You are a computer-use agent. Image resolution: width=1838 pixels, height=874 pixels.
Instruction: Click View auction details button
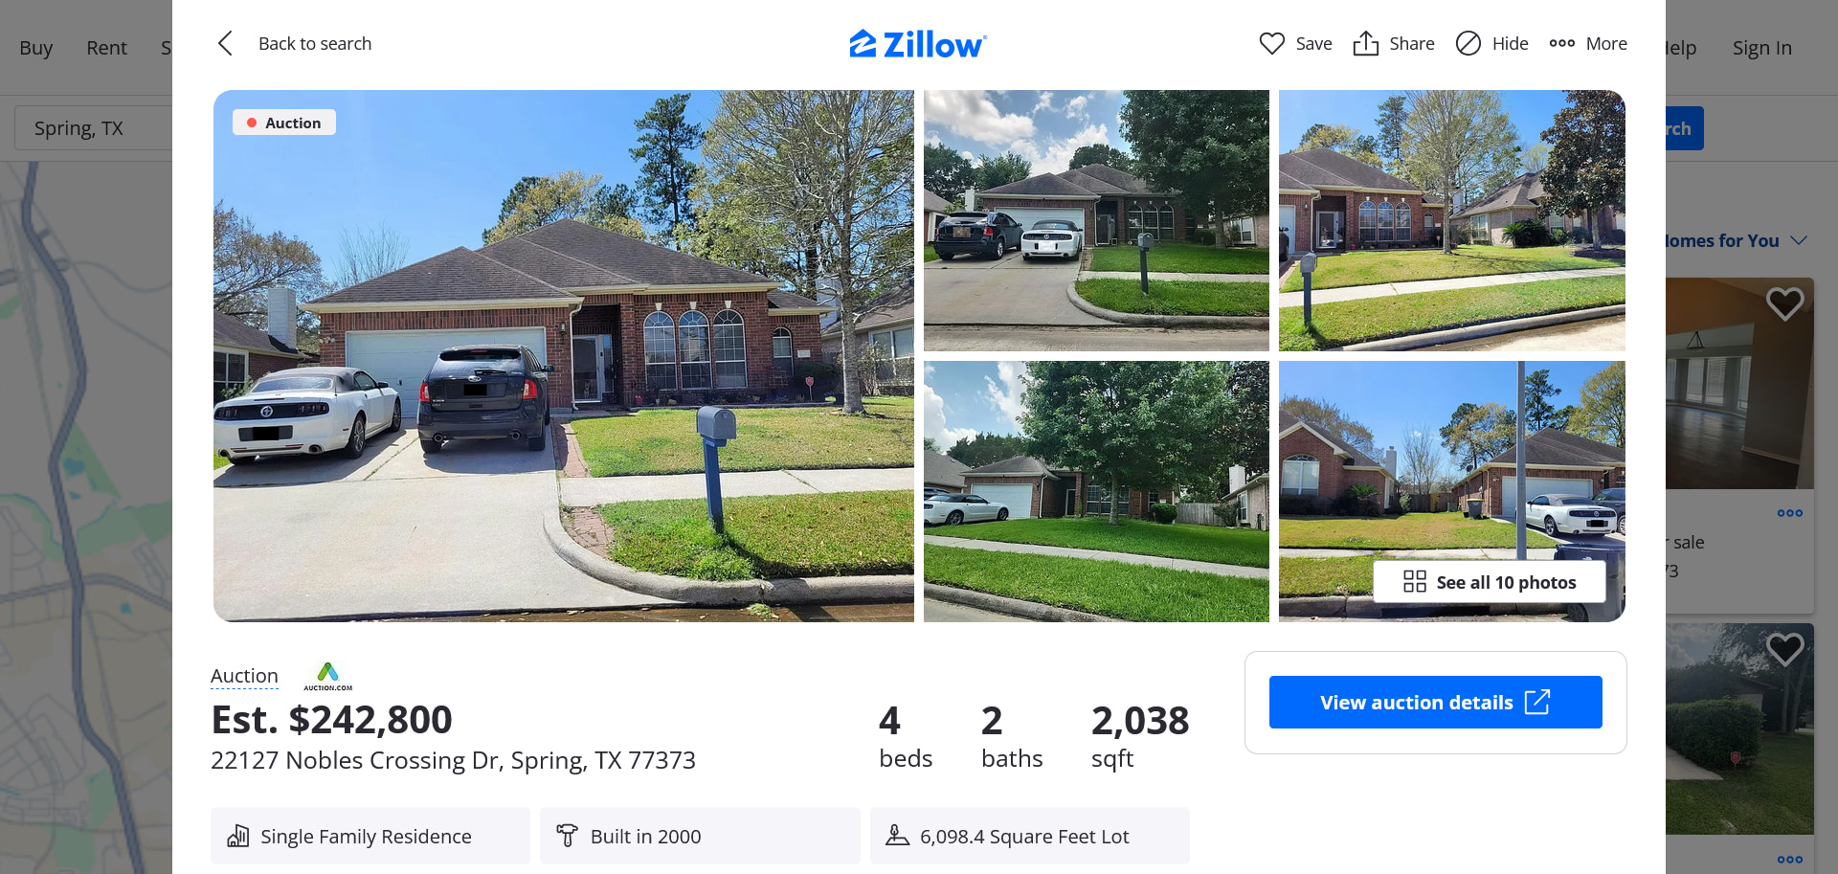pyautogui.click(x=1435, y=702)
